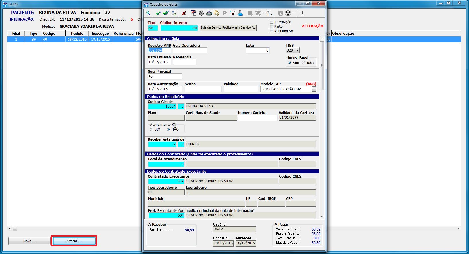Sort by the Observação column header

pos(396,33)
